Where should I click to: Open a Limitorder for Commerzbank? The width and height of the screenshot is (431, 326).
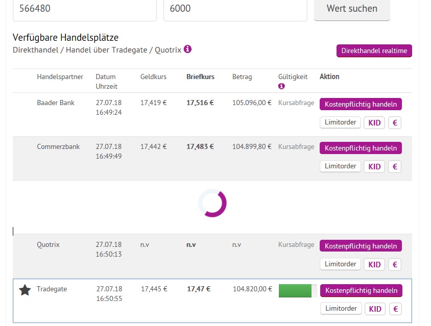coord(340,166)
